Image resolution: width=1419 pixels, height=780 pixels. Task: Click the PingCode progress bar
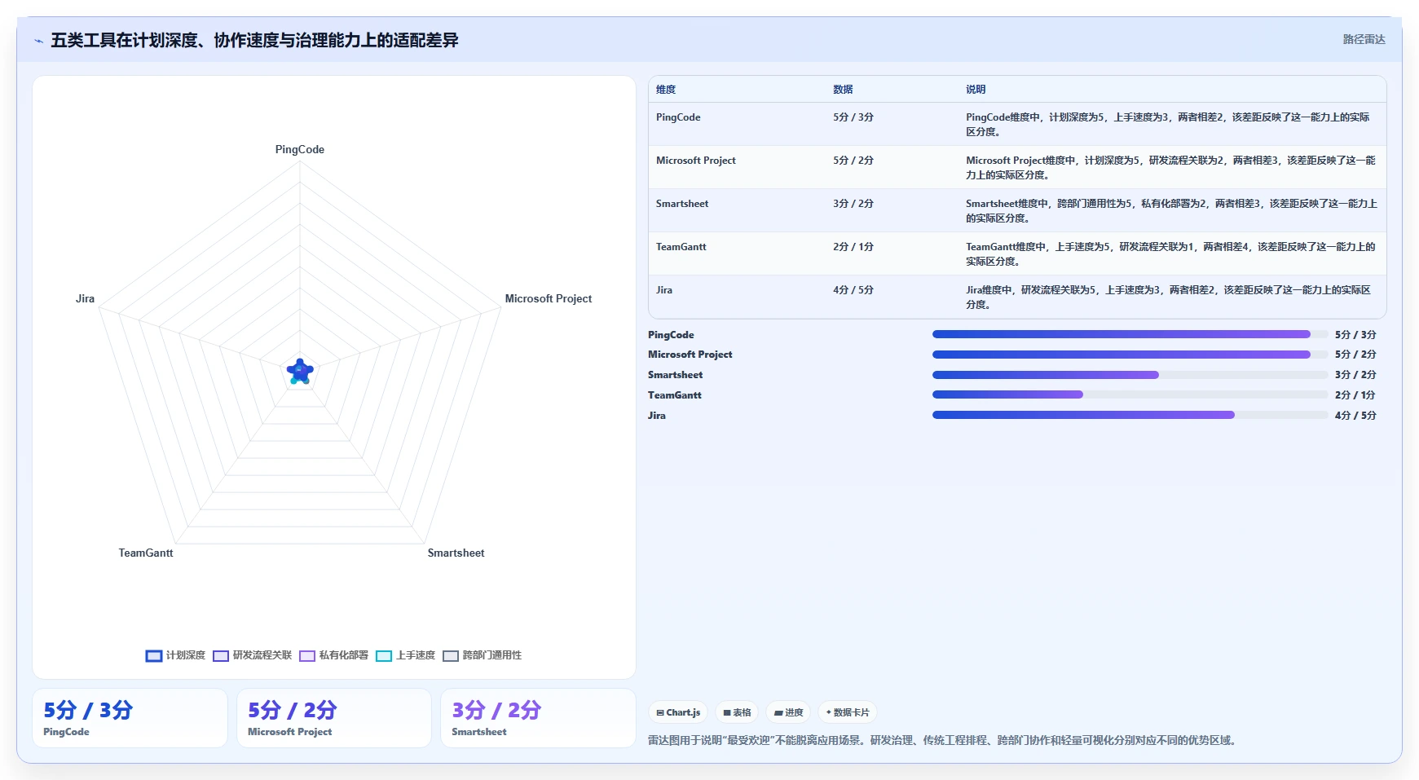1130,334
